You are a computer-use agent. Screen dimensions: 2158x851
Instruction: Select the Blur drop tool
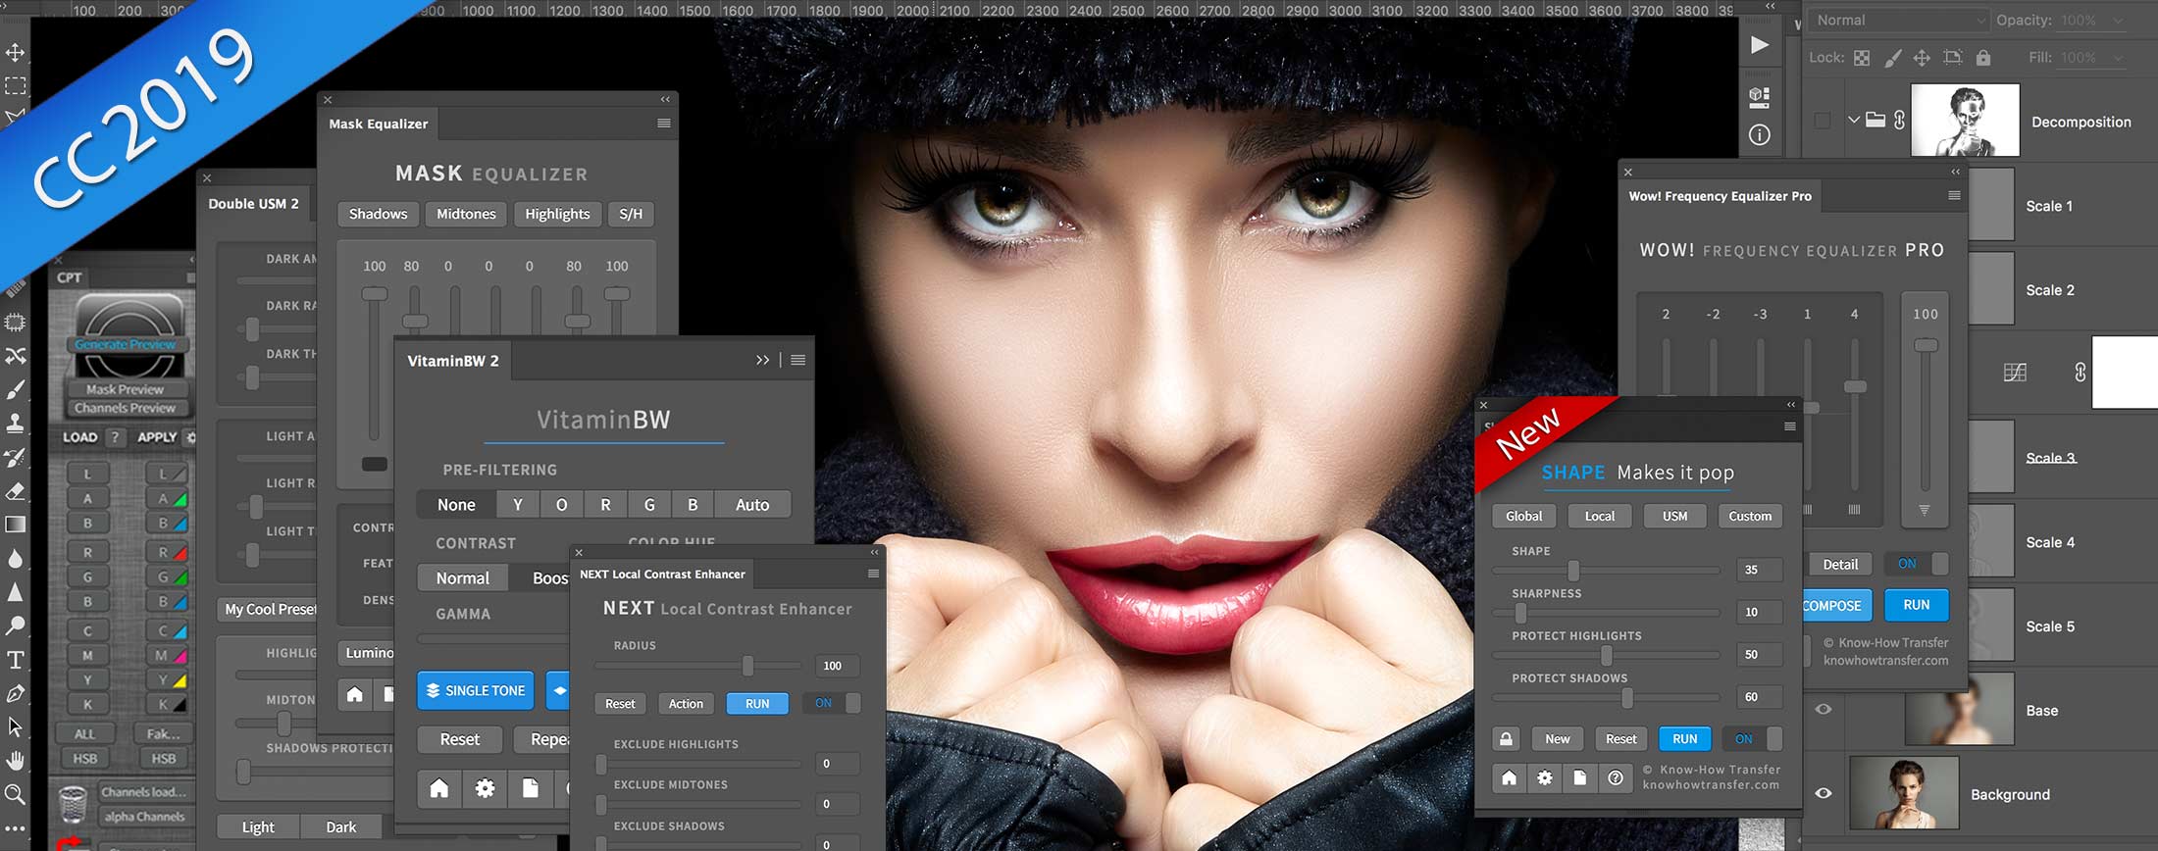pyautogui.click(x=16, y=559)
